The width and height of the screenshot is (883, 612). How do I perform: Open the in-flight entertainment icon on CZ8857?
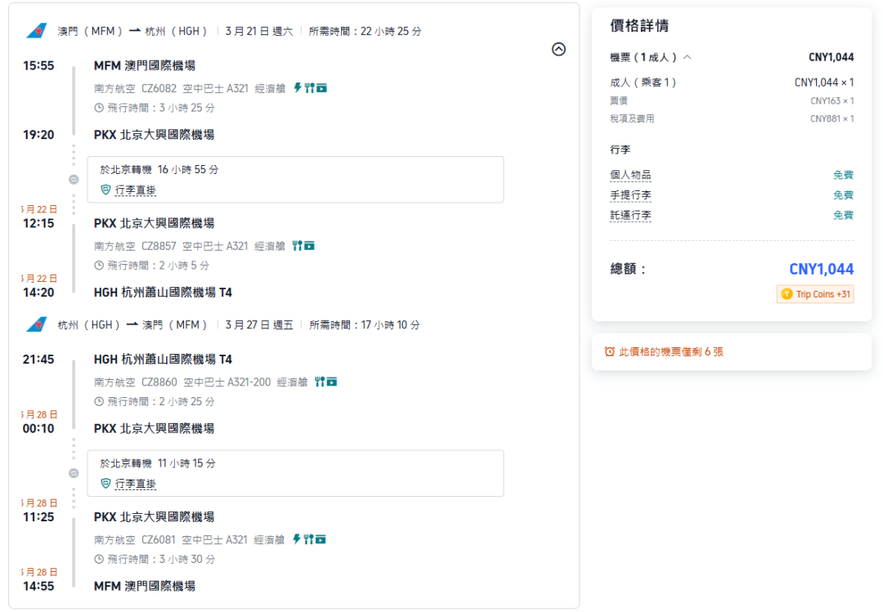coord(309,245)
